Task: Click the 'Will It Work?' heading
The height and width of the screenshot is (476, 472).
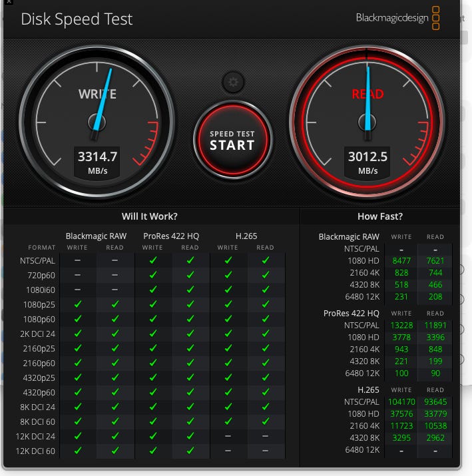Action: point(149,216)
